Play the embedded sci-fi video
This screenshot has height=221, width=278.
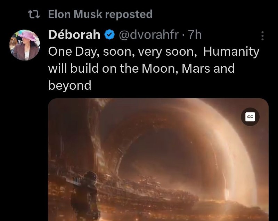tap(158, 160)
